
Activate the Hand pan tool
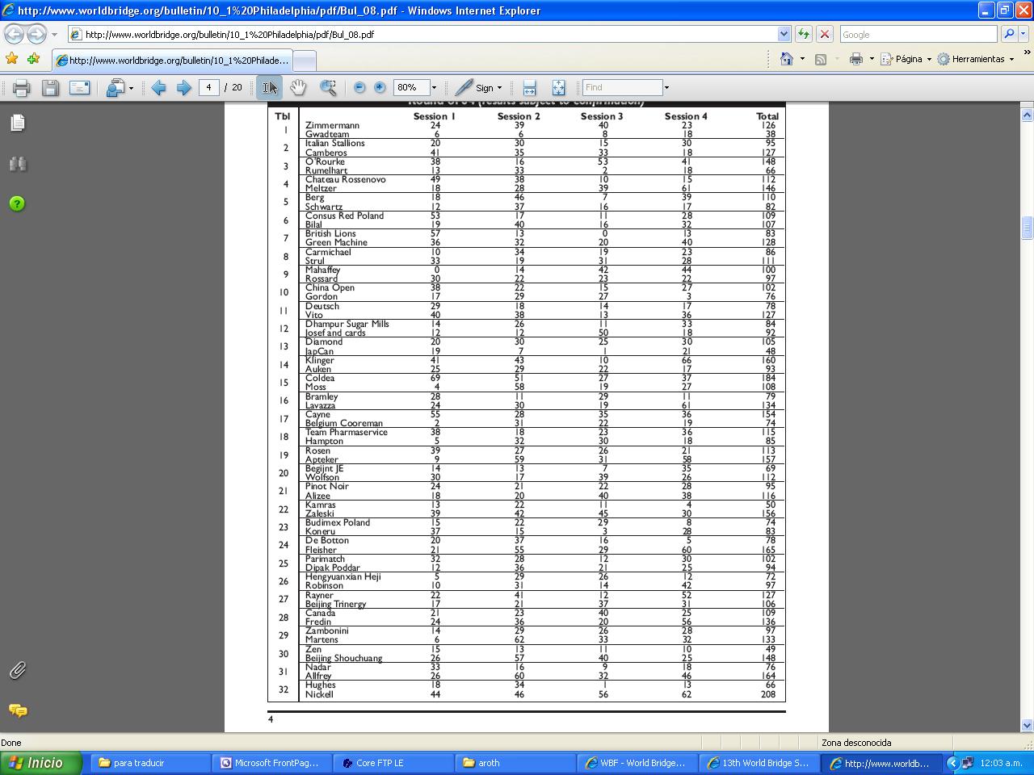point(299,87)
